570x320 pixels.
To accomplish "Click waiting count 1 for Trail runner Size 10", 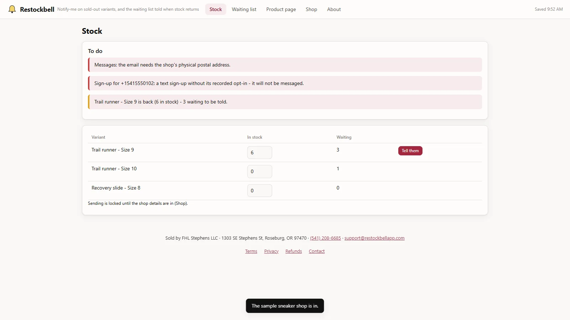I will (338, 169).
